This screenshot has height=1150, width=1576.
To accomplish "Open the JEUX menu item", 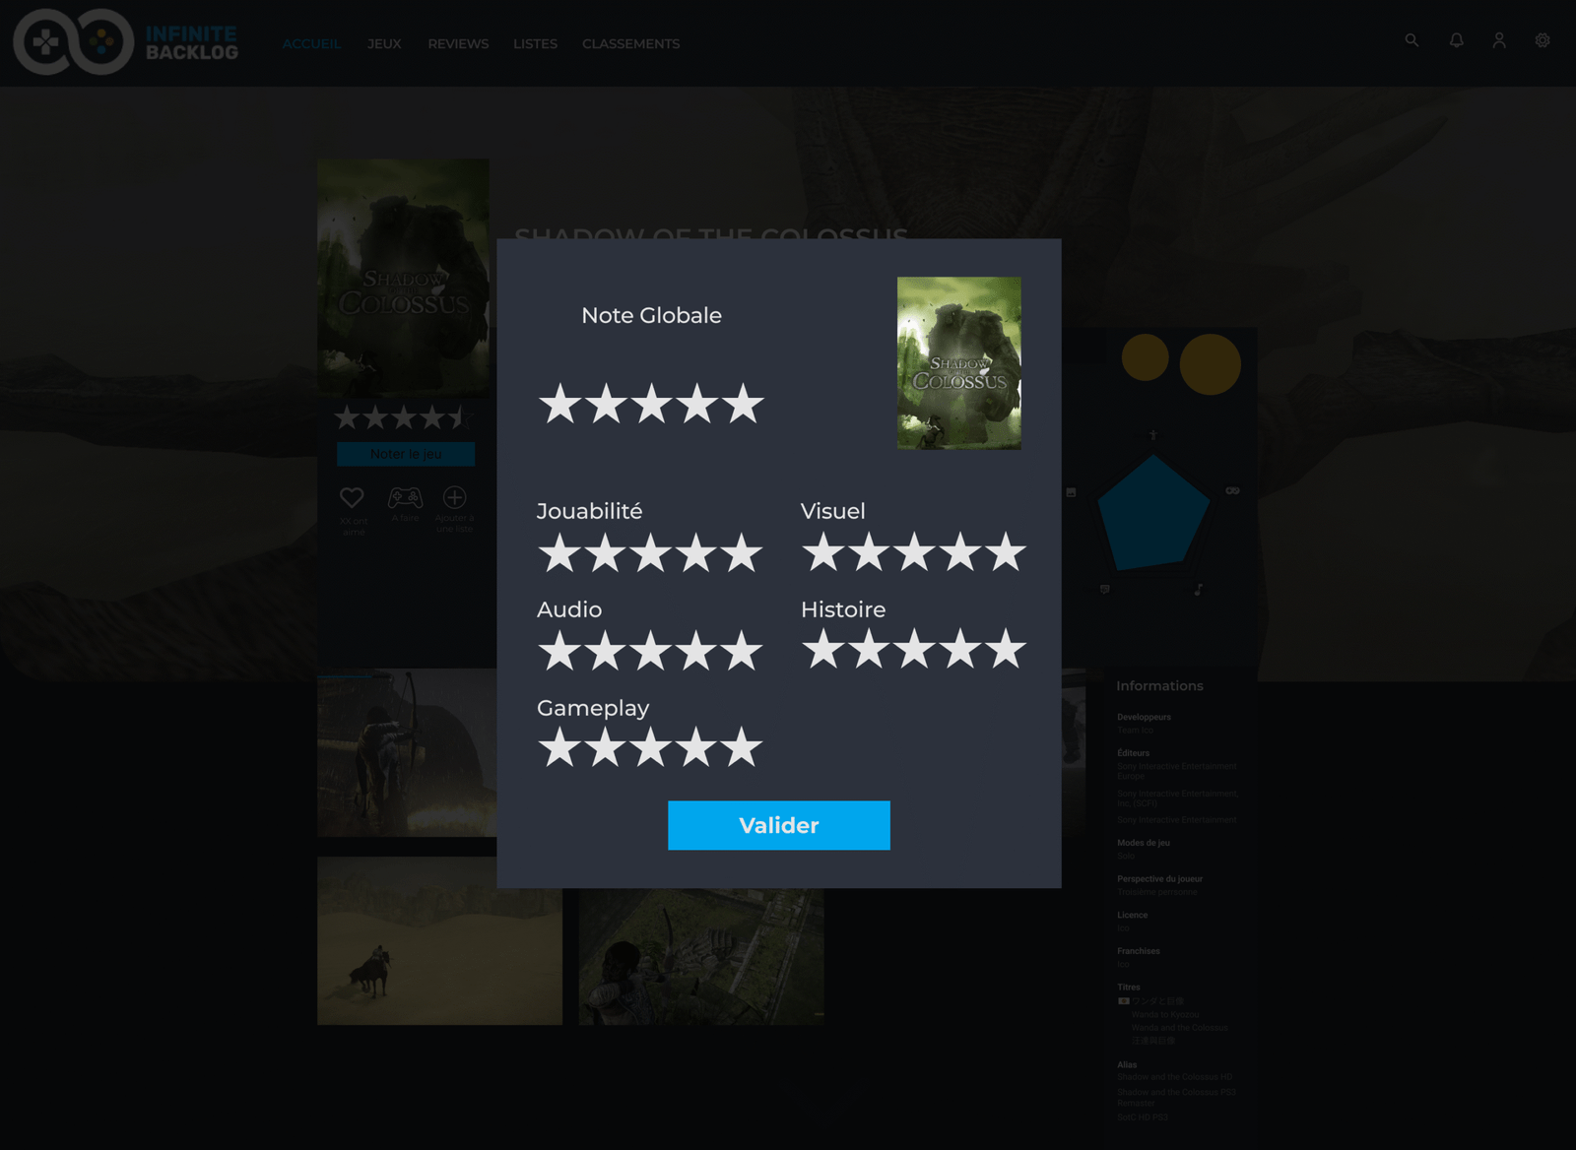I will pyautogui.click(x=384, y=44).
